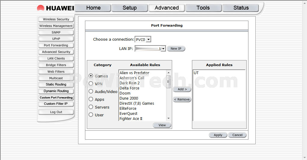
Task: Select the Games category radio button
Action: tap(91, 76)
